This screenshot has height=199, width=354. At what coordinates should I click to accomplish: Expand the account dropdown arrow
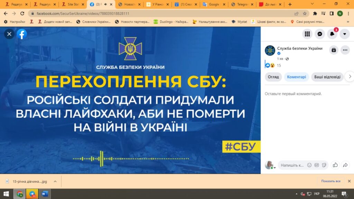pos(345,34)
